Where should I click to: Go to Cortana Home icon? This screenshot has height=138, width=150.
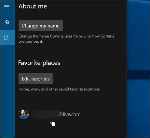tap(7, 22)
